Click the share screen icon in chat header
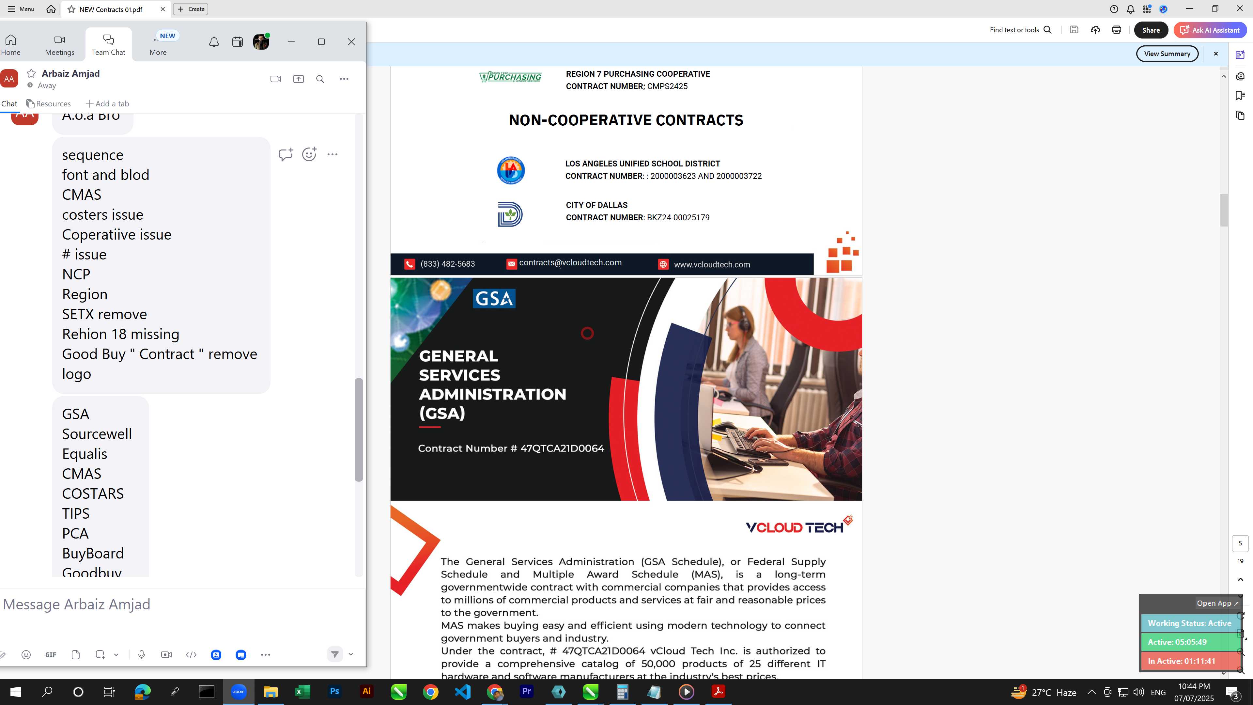The width and height of the screenshot is (1253, 705). pyautogui.click(x=298, y=79)
